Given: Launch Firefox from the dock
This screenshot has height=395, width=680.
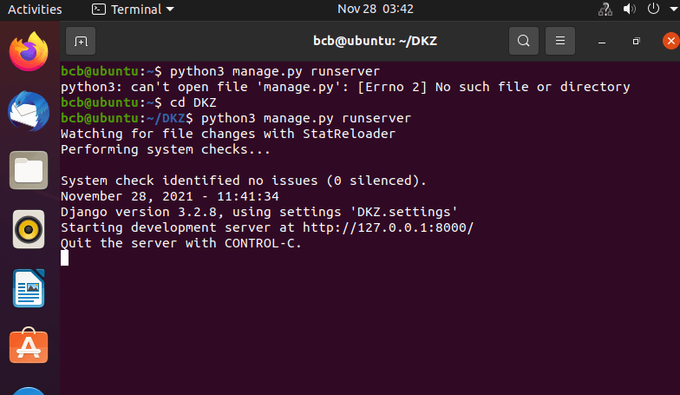Looking at the screenshot, I should [x=29, y=53].
